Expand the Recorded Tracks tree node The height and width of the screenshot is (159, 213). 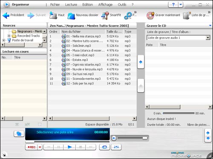point(9,36)
